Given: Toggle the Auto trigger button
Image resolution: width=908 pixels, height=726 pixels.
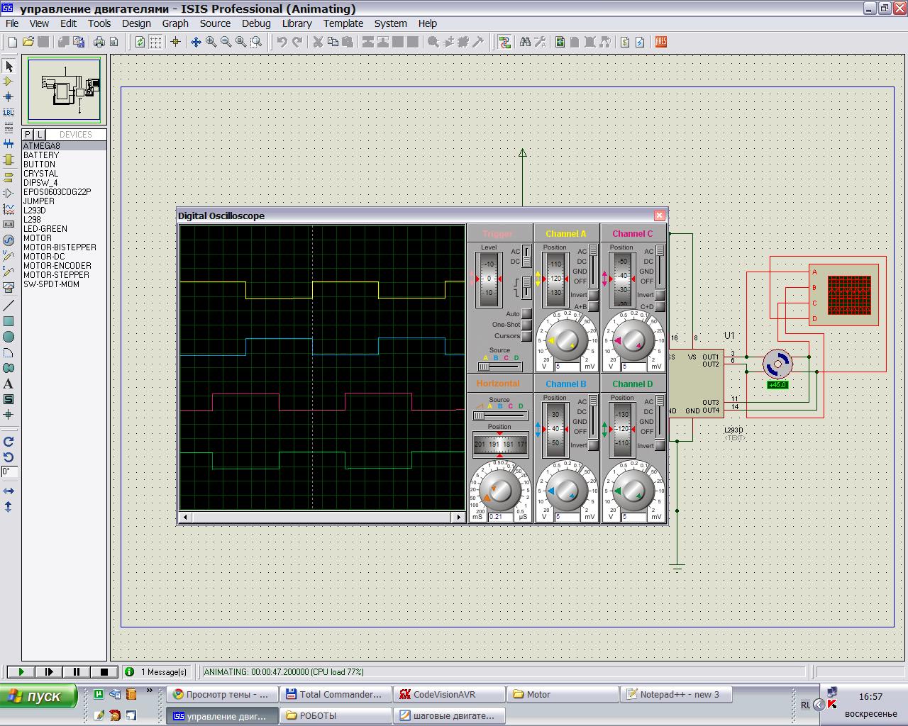Looking at the screenshot, I should pos(526,314).
